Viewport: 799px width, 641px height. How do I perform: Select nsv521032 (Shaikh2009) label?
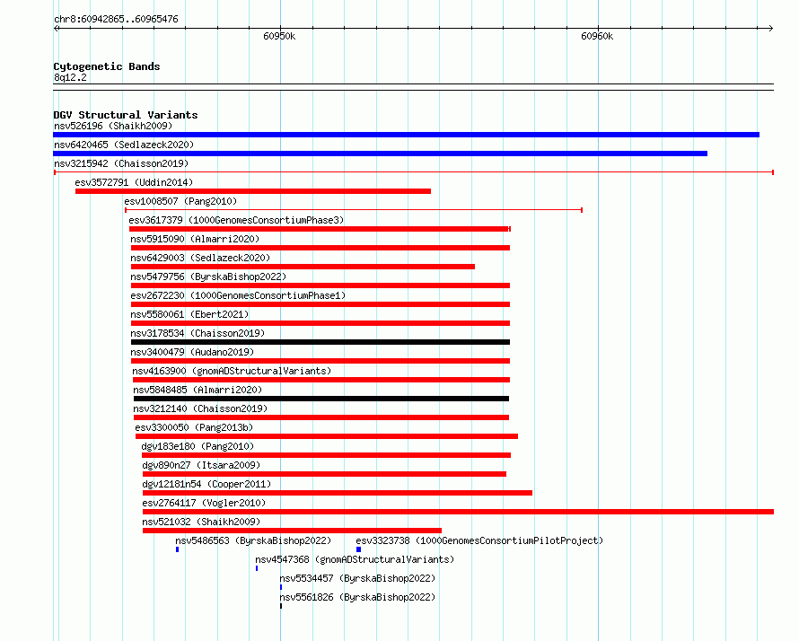coord(201,522)
